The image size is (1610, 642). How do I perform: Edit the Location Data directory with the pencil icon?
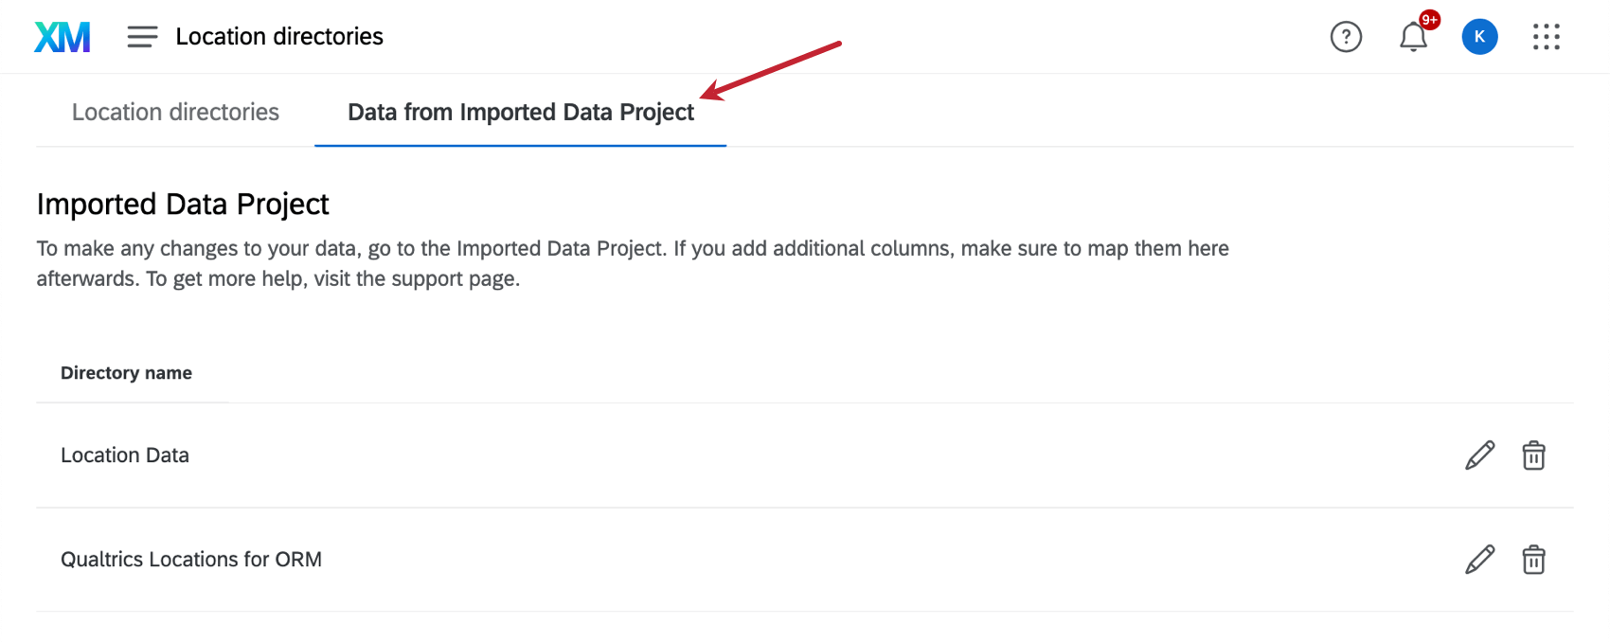point(1479,455)
